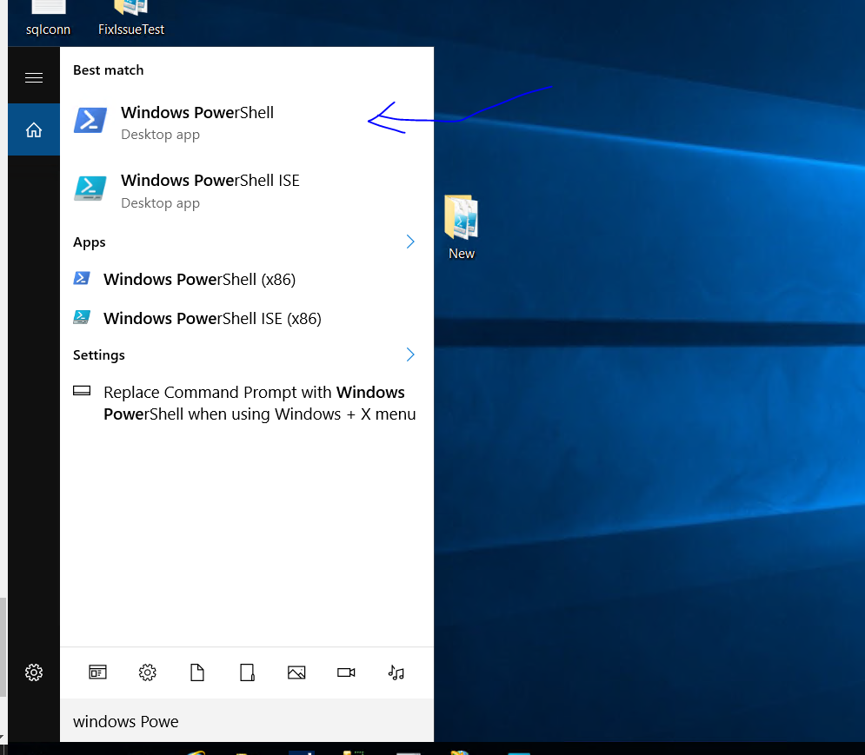The width and height of the screenshot is (865, 755).
Task: Expand the hamburger menu in search sidebar
Action: point(34,78)
